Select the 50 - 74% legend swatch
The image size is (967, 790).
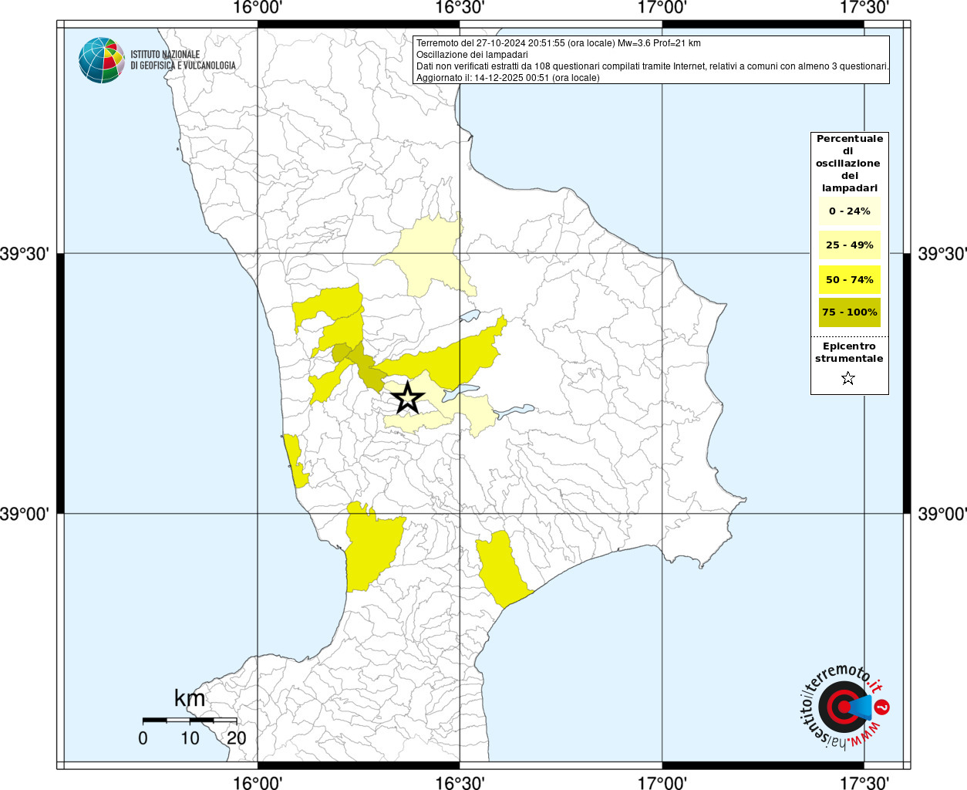click(x=850, y=279)
